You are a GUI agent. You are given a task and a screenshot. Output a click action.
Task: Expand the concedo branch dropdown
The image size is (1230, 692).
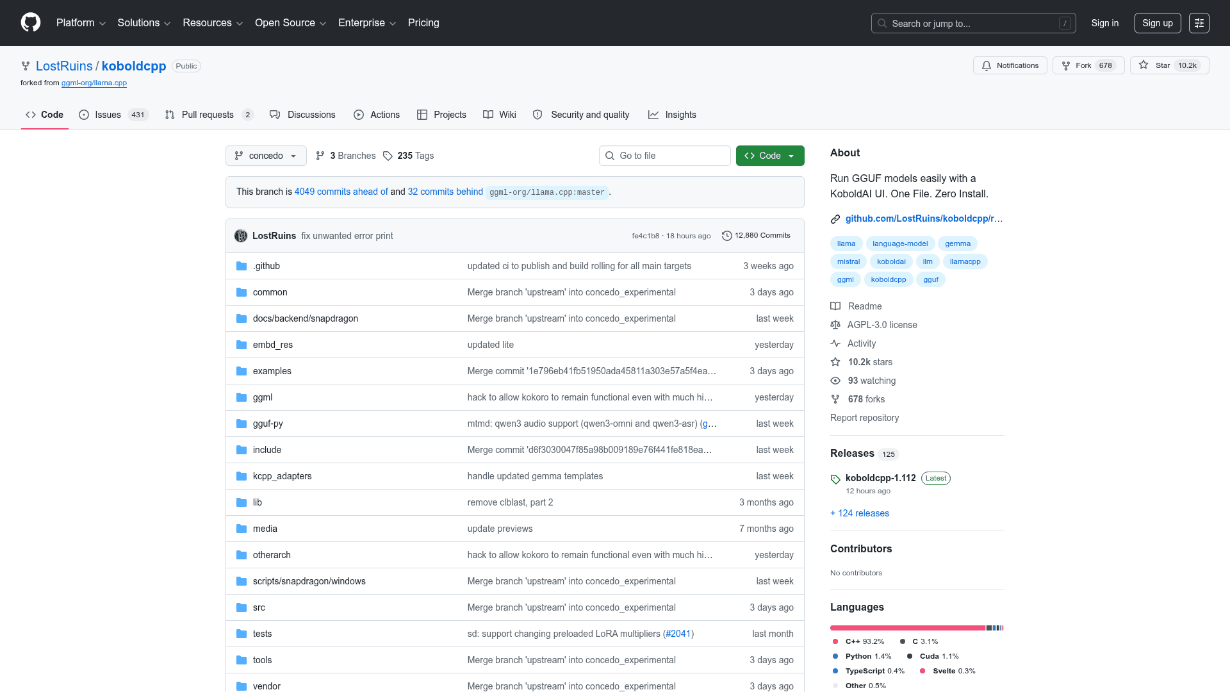pyautogui.click(x=266, y=156)
